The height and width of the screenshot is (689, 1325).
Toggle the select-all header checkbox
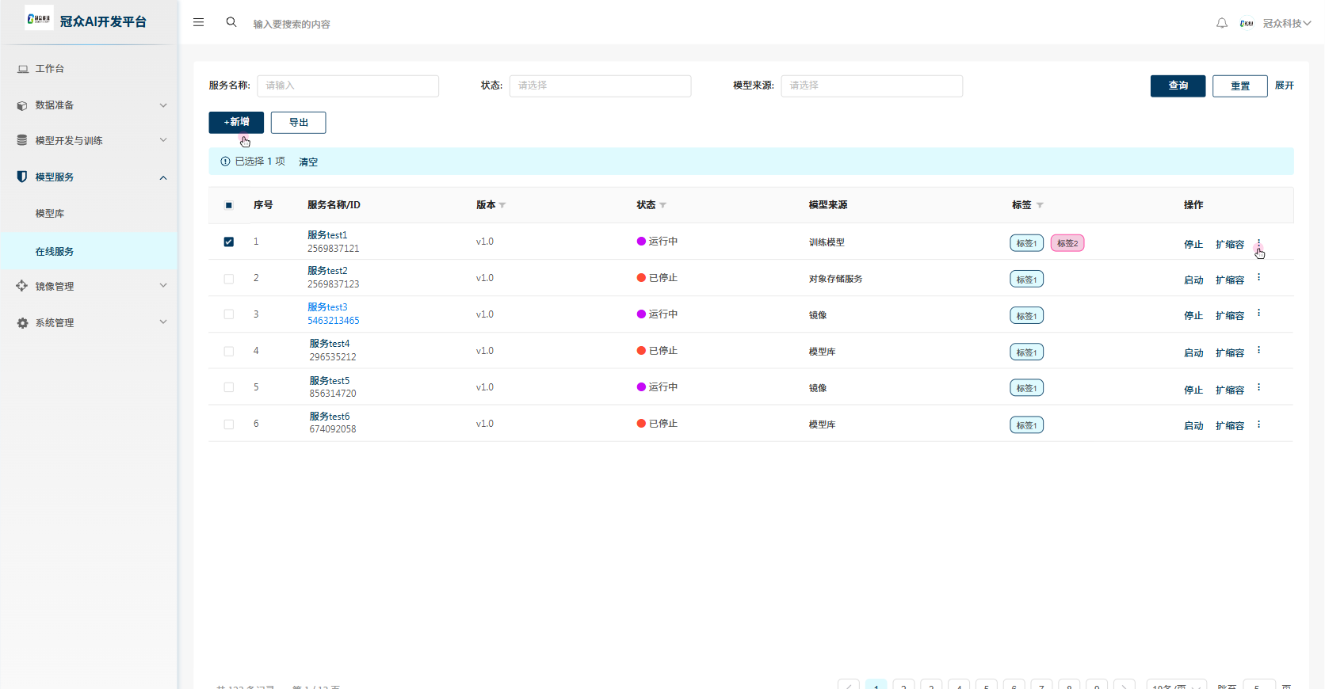(x=229, y=205)
